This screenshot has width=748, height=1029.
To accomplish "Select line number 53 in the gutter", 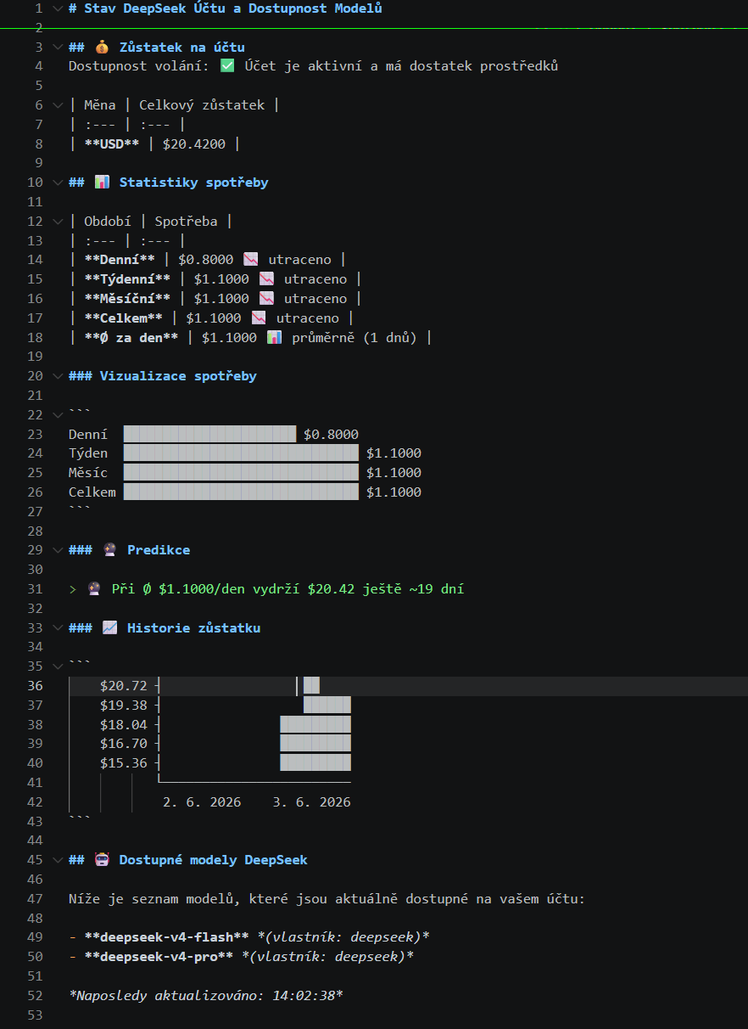I will pyautogui.click(x=35, y=1015).
